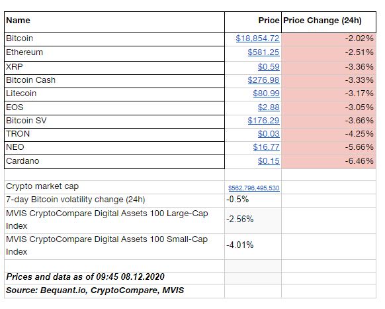385x309 pixels.
Task: Open the TRON price link $0.03
Action: pyautogui.click(x=269, y=134)
